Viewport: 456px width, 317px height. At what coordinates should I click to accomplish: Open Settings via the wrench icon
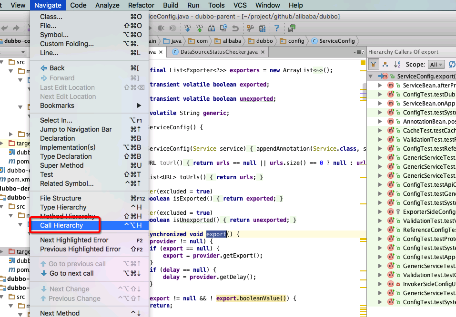tap(250, 28)
